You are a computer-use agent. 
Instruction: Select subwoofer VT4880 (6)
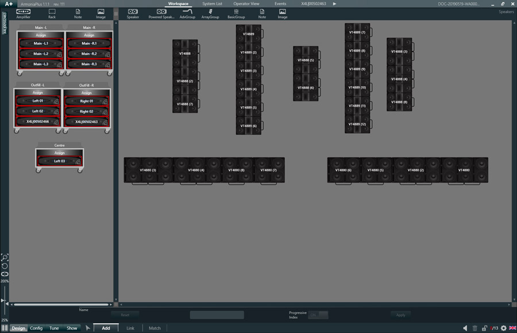[x=344, y=170]
